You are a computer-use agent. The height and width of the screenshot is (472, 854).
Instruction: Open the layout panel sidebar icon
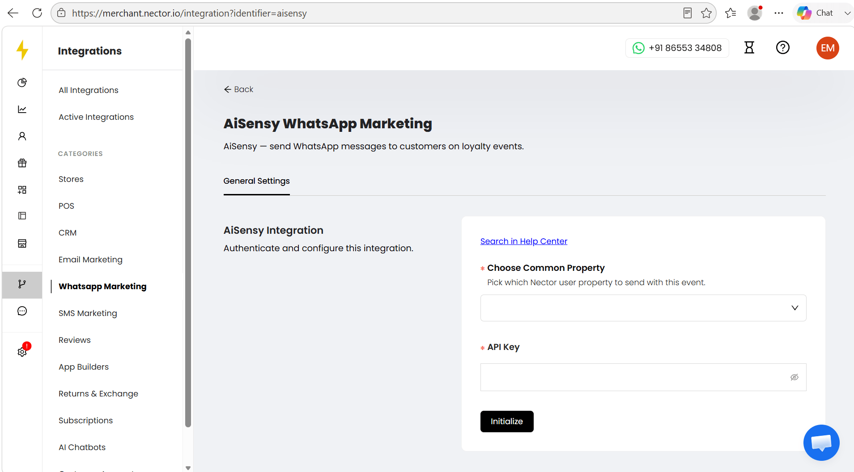(x=22, y=216)
